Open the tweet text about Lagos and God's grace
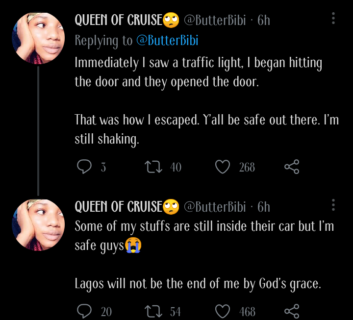Viewport: 353px width, 320px height. pyautogui.click(x=198, y=283)
